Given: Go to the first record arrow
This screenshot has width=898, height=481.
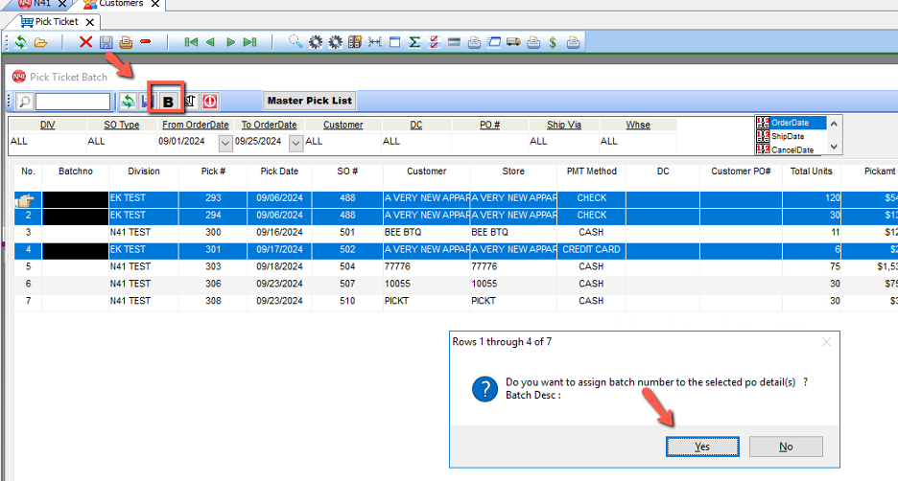Looking at the screenshot, I should (x=191, y=42).
